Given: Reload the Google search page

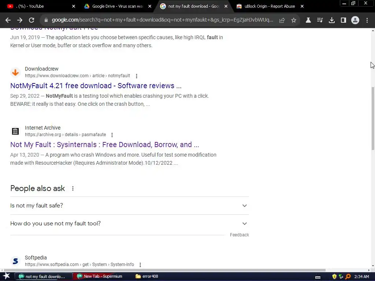Looking at the screenshot, I should click(31, 20).
